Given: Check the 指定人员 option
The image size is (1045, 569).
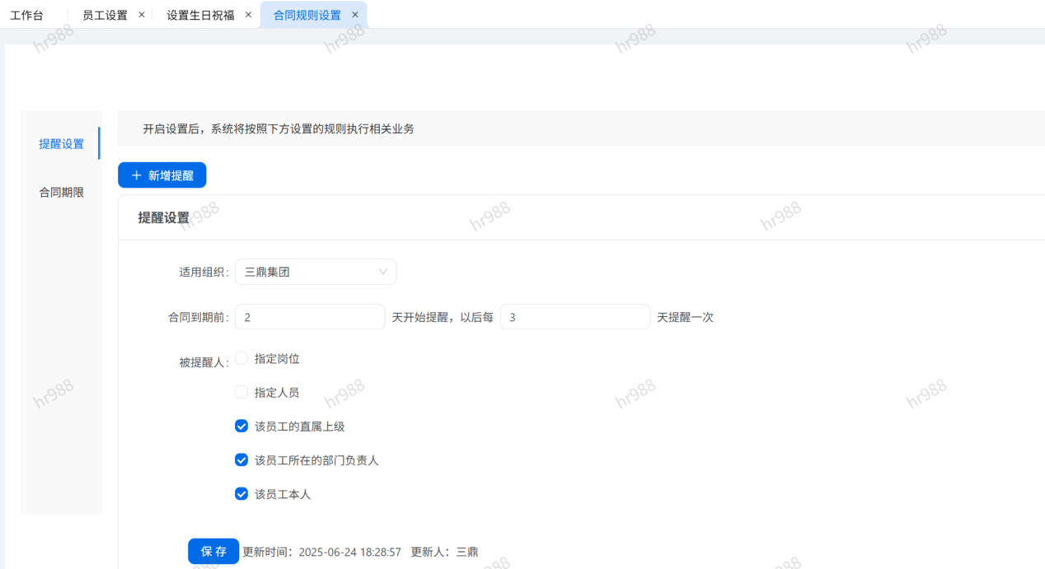Looking at the screenshot, I should point(241,392).
